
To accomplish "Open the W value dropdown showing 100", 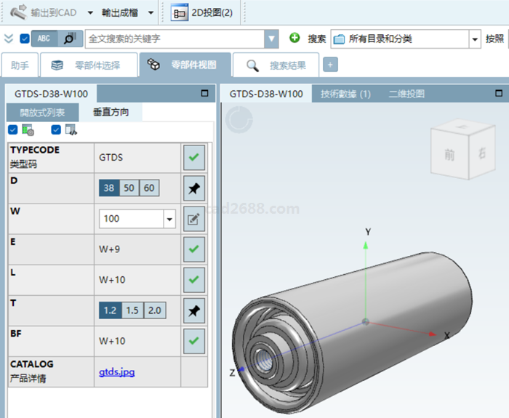I will (169, 219).
